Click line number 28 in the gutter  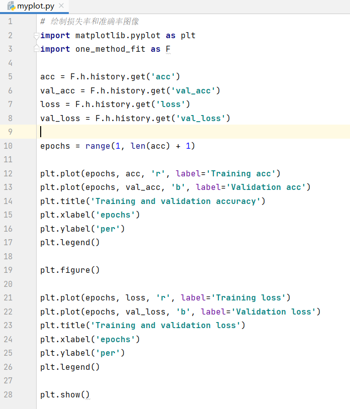[8, 394]
